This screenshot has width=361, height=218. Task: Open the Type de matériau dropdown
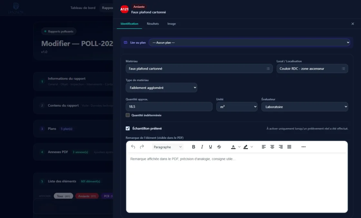tap(161, 88)
